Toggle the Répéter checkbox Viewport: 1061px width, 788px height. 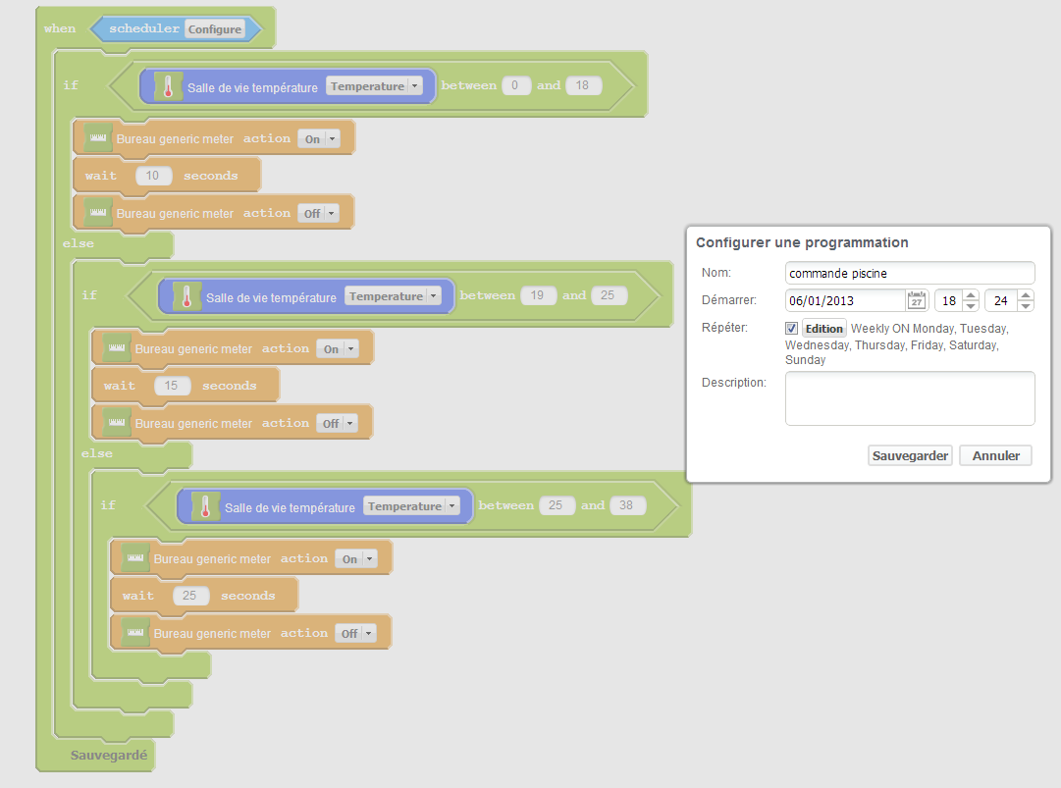pos(791,329)
